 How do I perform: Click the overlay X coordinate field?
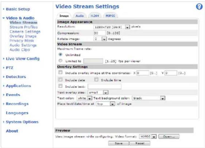pos(143,73)
